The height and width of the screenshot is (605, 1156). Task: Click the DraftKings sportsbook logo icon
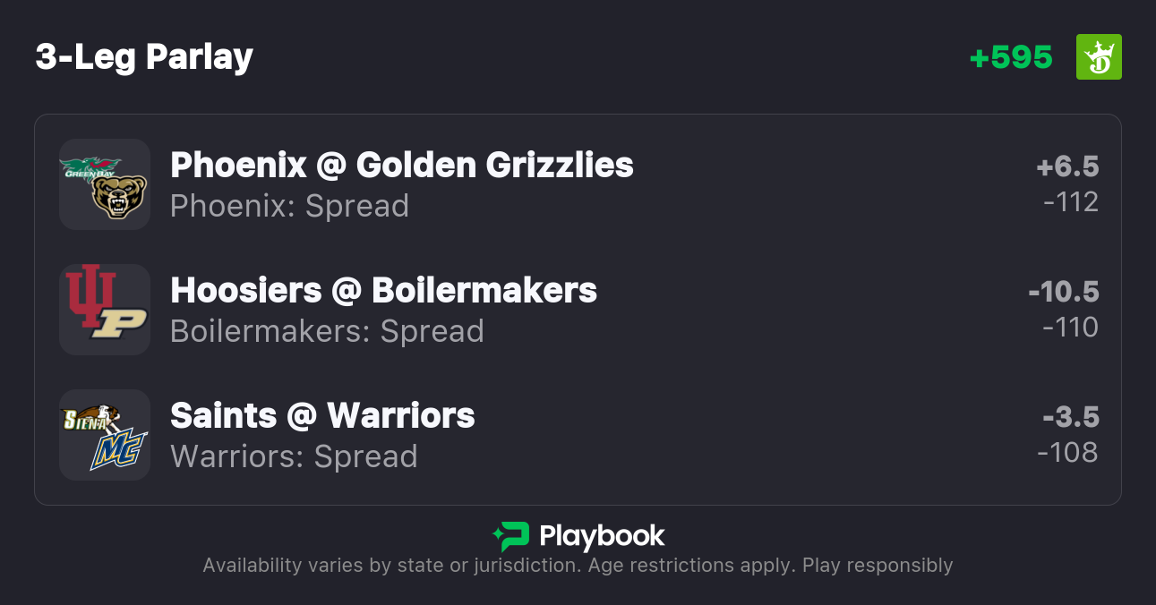(x=1099, y=57)
